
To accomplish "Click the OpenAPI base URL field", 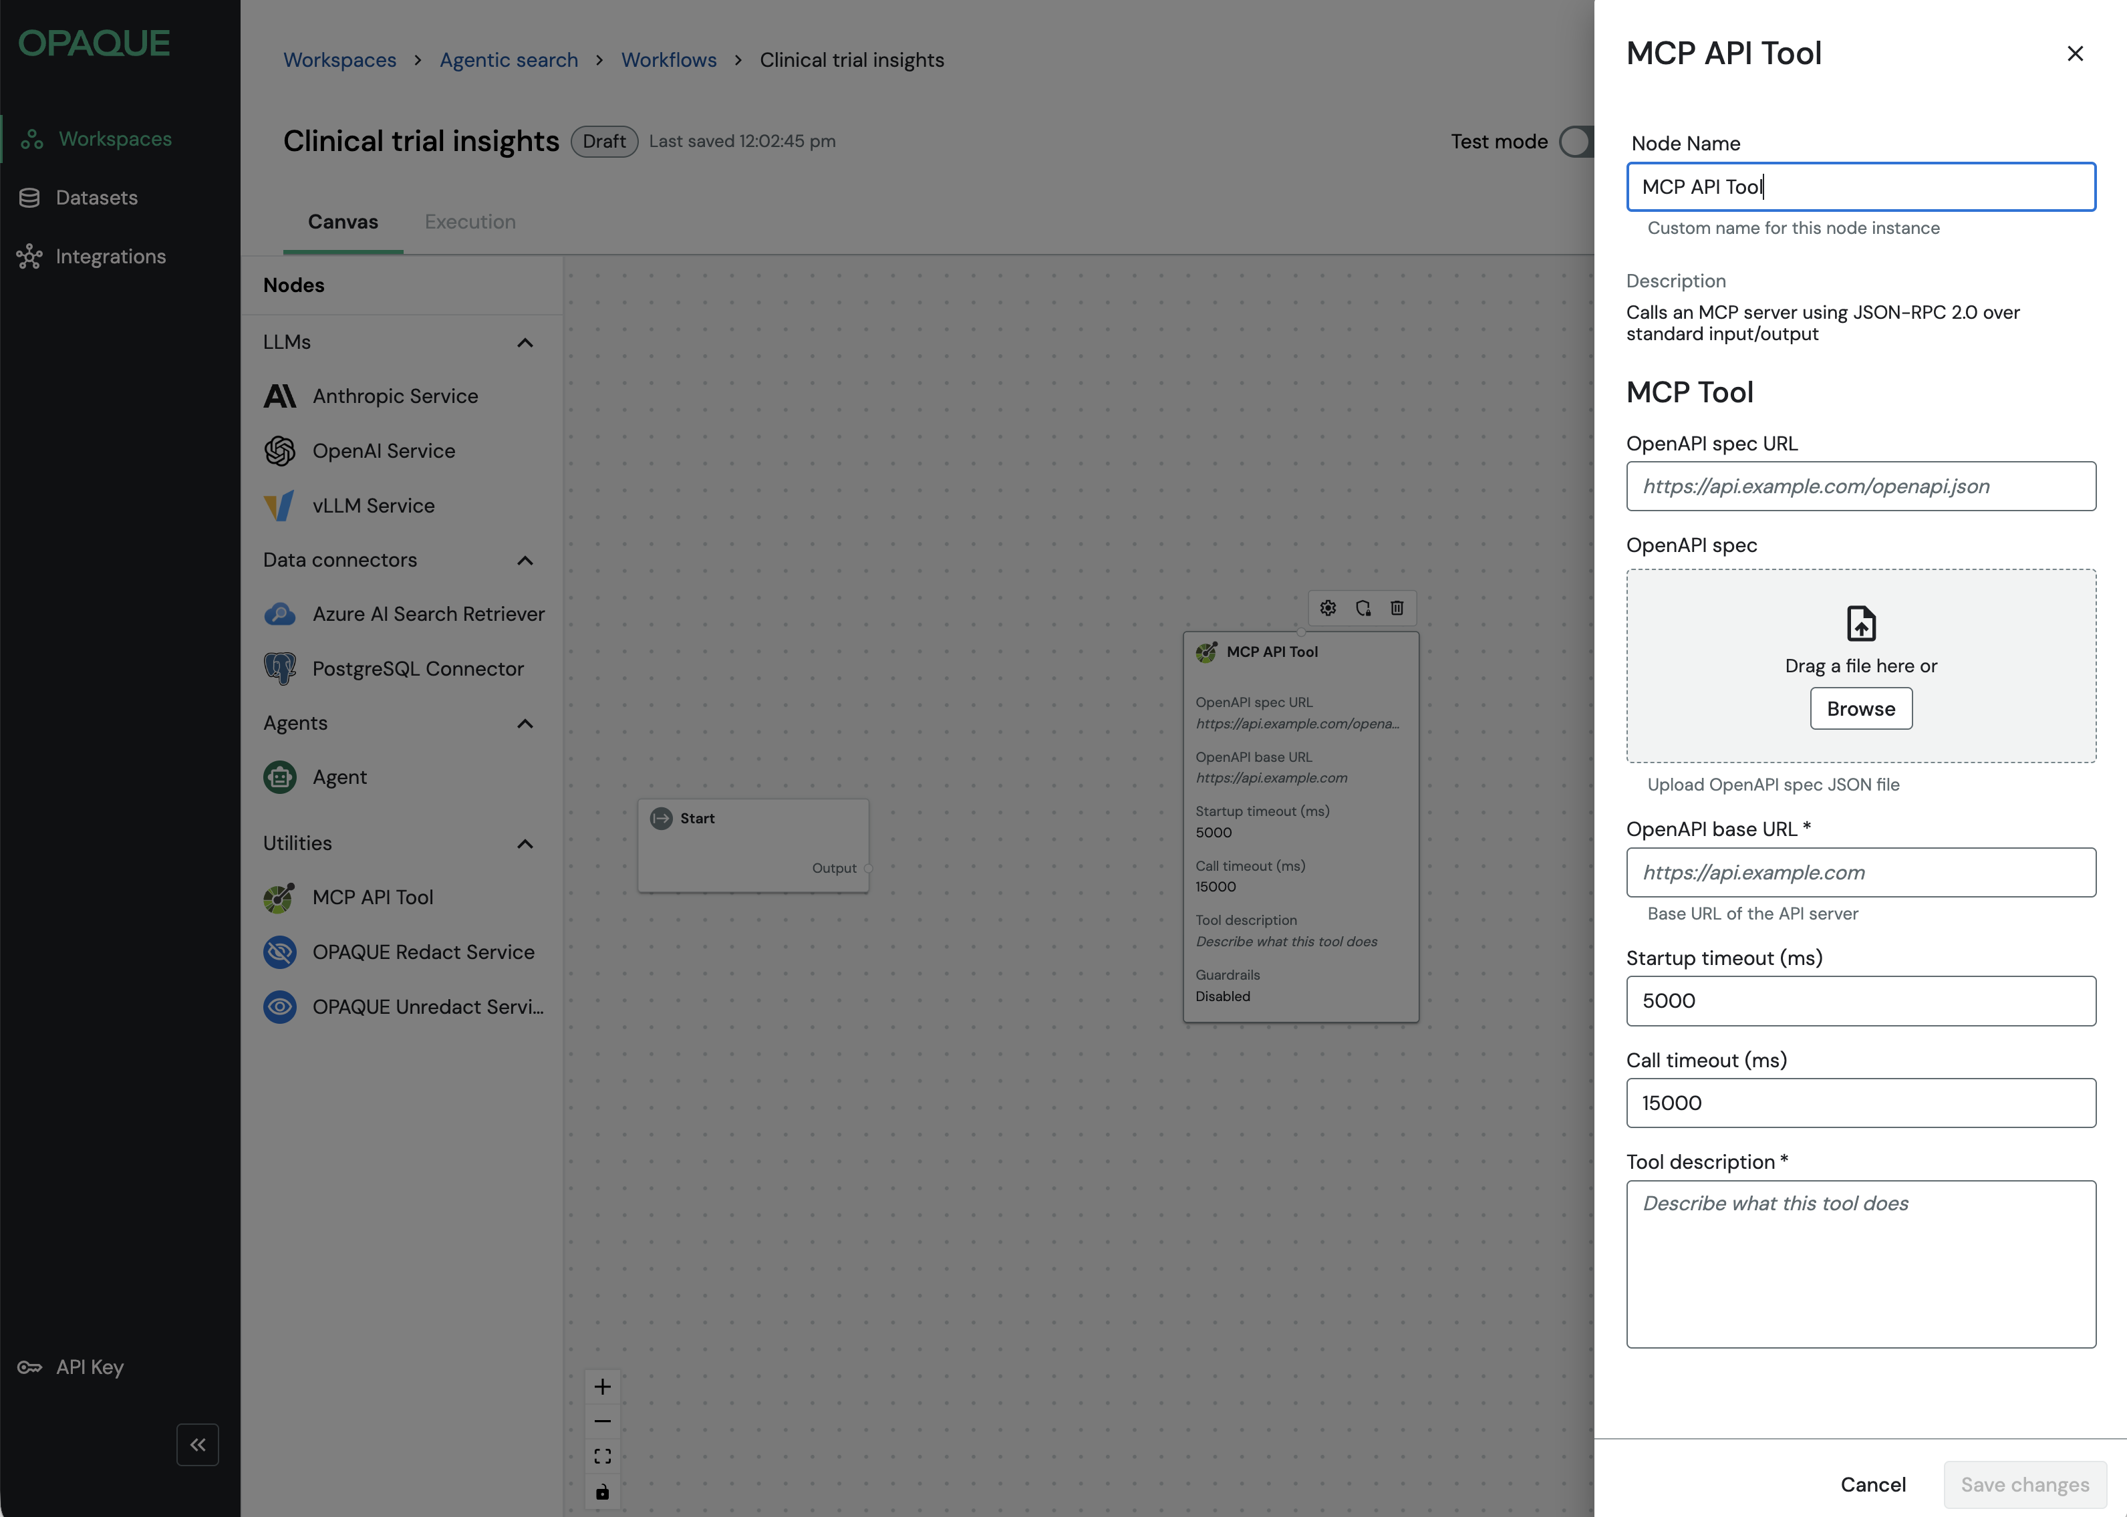I will point(1861,873).
